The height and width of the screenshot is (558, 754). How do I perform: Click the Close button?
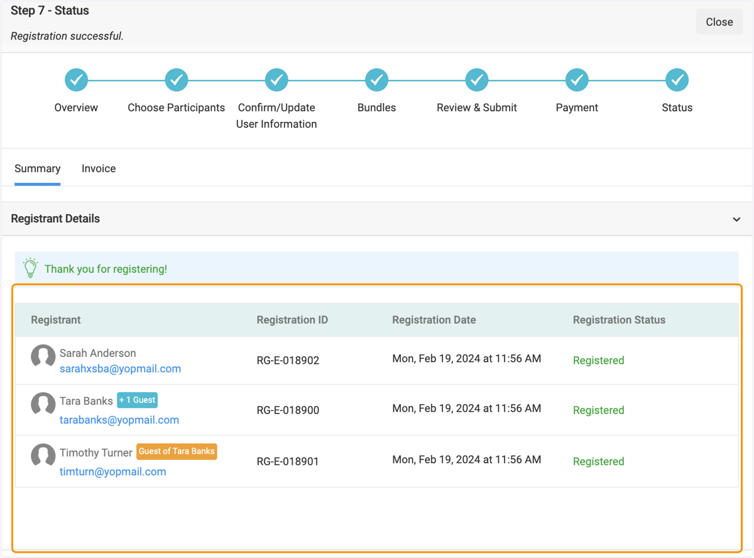[719, 22]
